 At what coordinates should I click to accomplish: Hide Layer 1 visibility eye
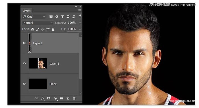pos(24,63)
